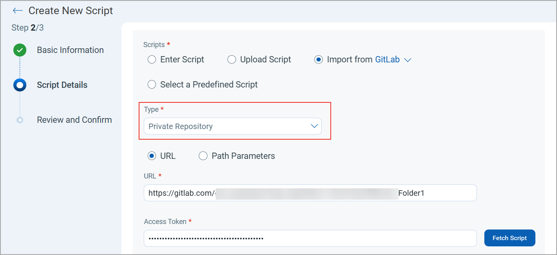Click the Script Details step label
Screen dimensions: 557x255
[62, 85]
